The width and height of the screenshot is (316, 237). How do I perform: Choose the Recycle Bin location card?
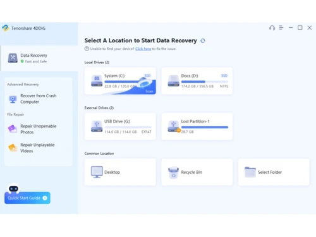pos(197,172)
